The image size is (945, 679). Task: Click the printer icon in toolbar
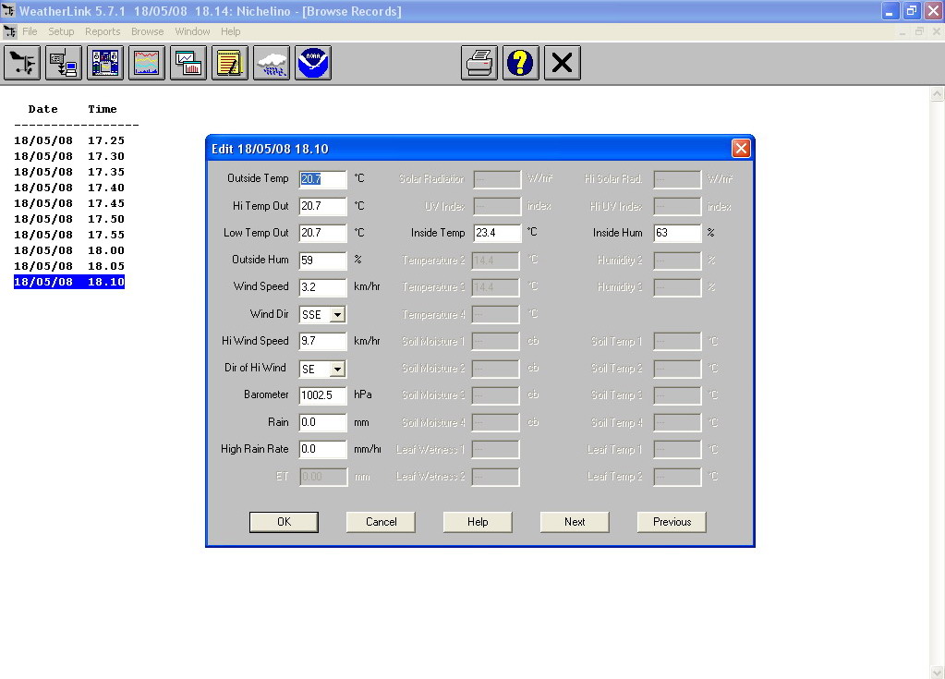pos(479,63)
